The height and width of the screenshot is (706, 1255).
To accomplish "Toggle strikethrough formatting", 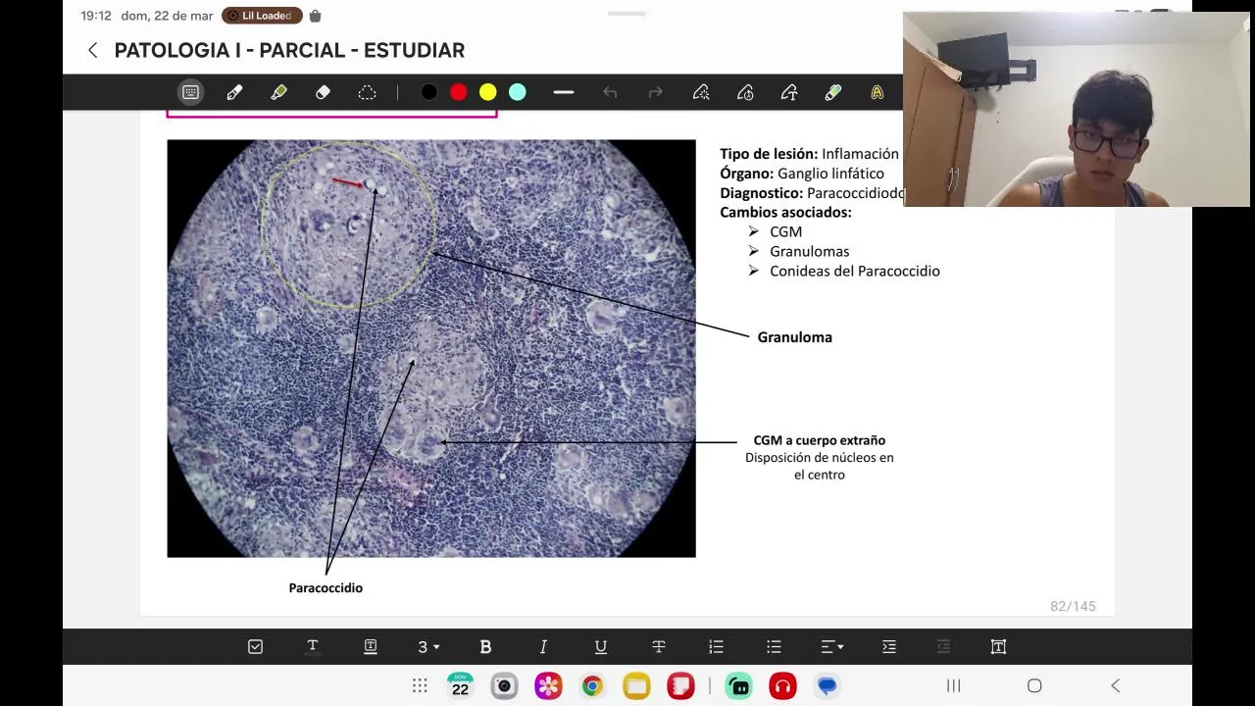I will pos(659,646).
